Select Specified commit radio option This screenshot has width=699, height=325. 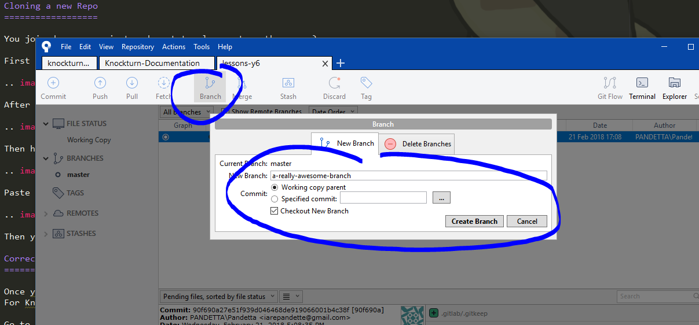click(x=275, y=199)
